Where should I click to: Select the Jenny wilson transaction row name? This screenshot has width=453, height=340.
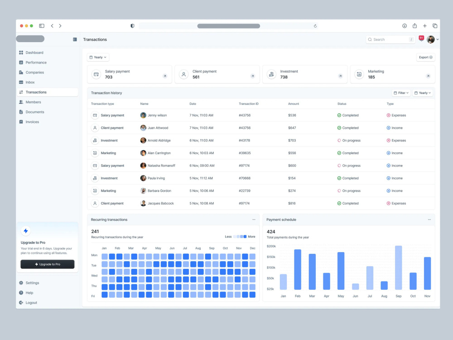[157, 115]
